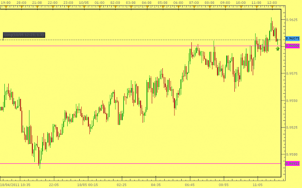Click the 11:05 bottom axis label
Screen dimensions: 302x188
[258, 185]
